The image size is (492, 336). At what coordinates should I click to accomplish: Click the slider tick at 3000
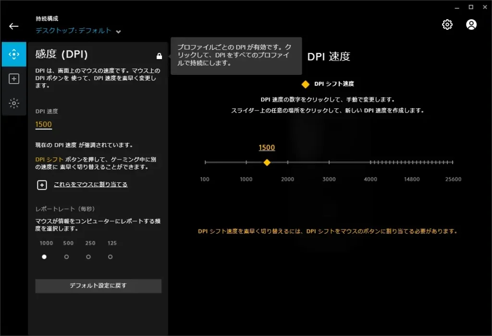tap(329, 162)
